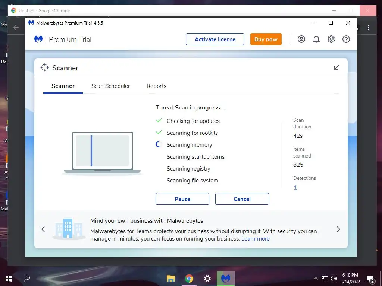The width and height of the screenshot is (382, 286).
Task: Click green checkmark beside Checking for updates
Action: click(159, 120)
